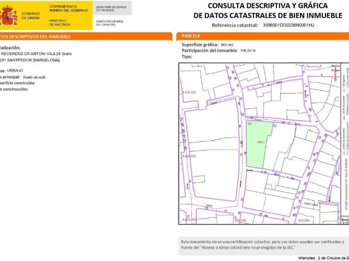Click the 'DESCRIPTIVOS DEL INMUEBLE' orange header
Screen dimensions: 349x261
(x=86, y=36)
